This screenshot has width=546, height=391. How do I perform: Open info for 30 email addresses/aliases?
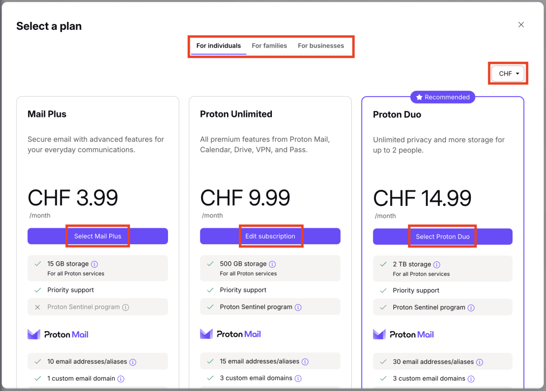479,362
